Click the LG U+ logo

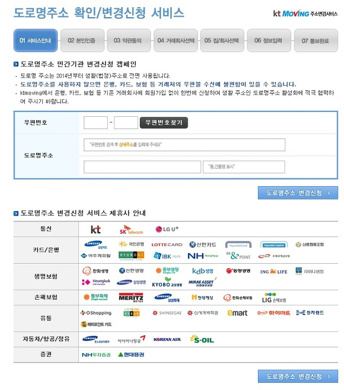tap(167, 229)
